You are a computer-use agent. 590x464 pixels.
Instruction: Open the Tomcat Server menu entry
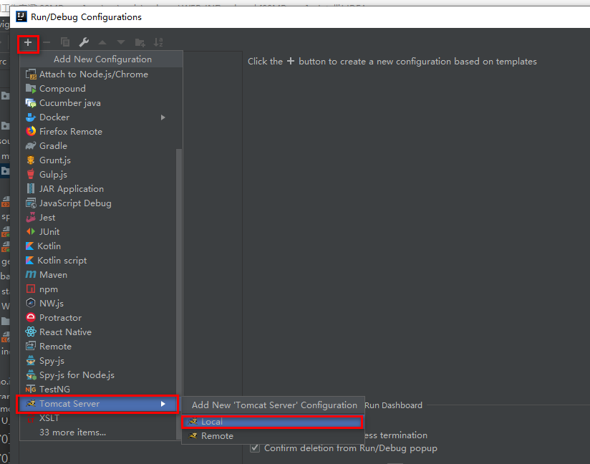97,404
